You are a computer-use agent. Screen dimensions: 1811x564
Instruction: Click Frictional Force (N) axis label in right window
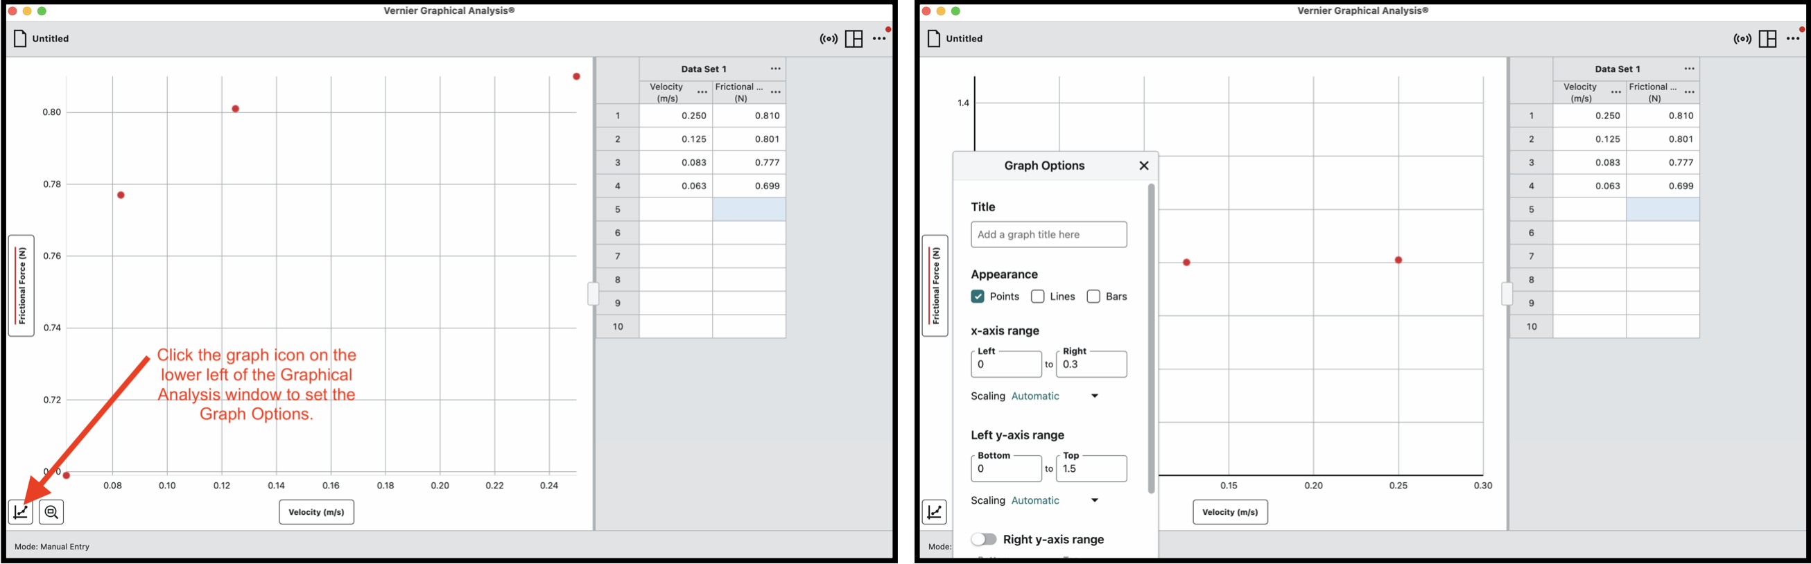(935, 286)
